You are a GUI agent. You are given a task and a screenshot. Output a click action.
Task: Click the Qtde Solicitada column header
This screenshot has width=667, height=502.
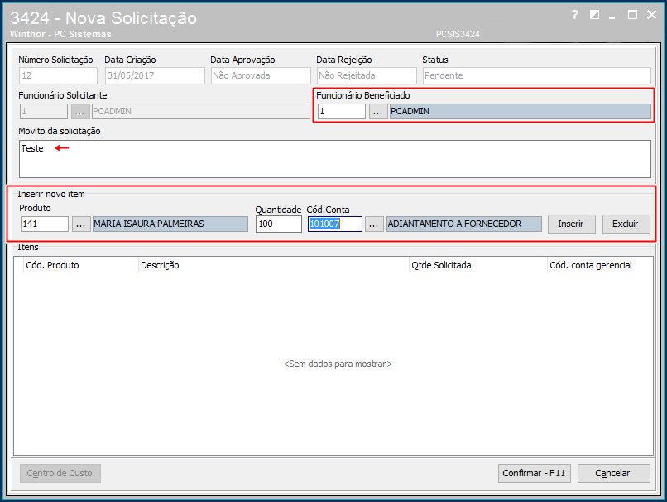(x=478, y=265)
